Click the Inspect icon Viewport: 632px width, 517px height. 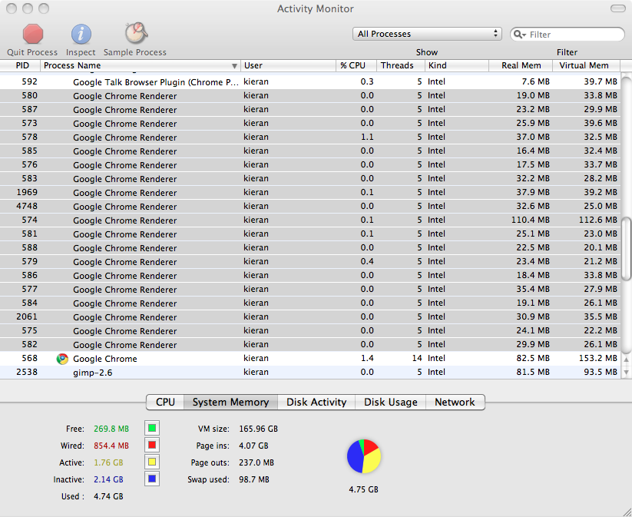click(80, 35)
